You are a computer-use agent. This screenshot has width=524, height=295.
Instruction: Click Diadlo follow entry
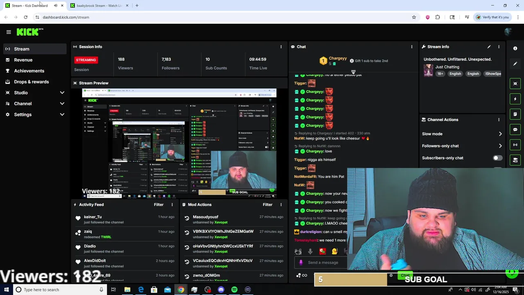[125, 249]
